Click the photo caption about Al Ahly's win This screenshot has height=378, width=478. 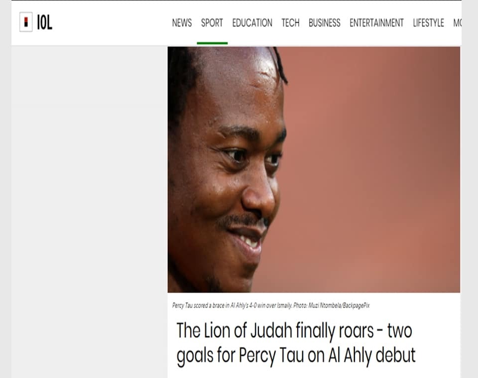point(271,305)
